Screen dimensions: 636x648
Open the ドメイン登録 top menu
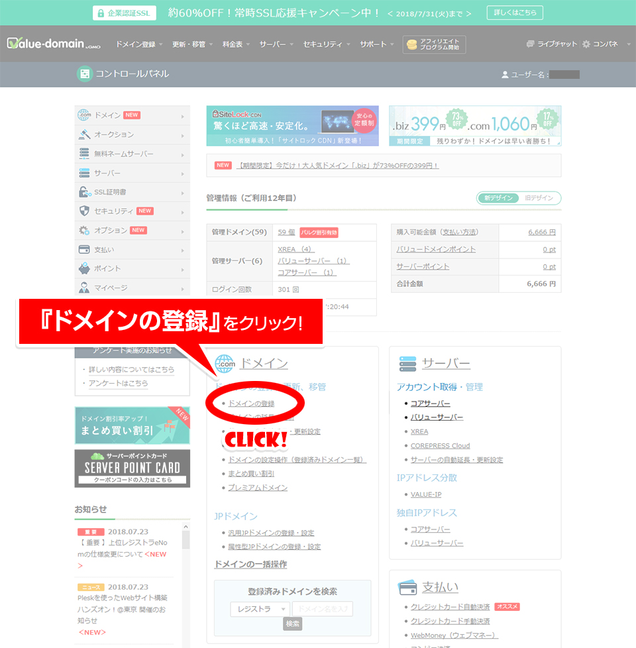point(139,44)
